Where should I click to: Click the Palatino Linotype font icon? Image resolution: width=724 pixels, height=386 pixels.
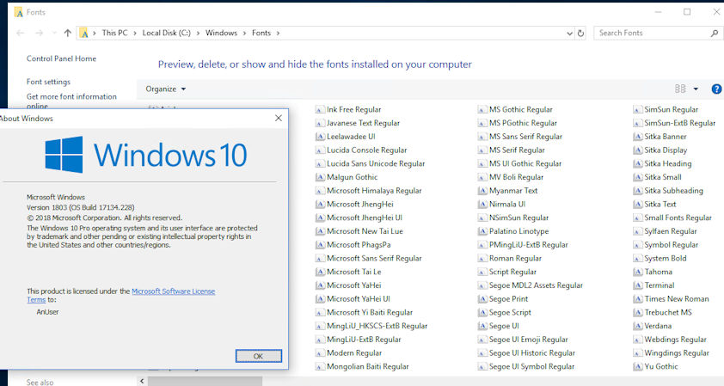point(482,231)
